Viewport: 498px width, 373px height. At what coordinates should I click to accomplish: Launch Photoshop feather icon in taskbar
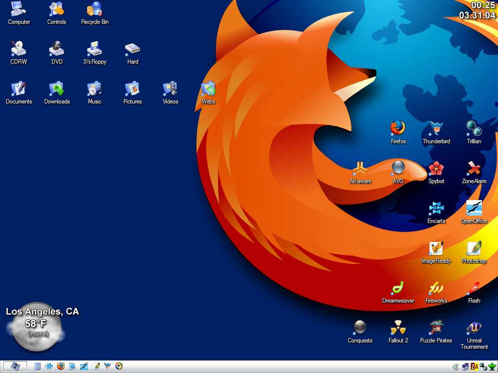(96, 366)
